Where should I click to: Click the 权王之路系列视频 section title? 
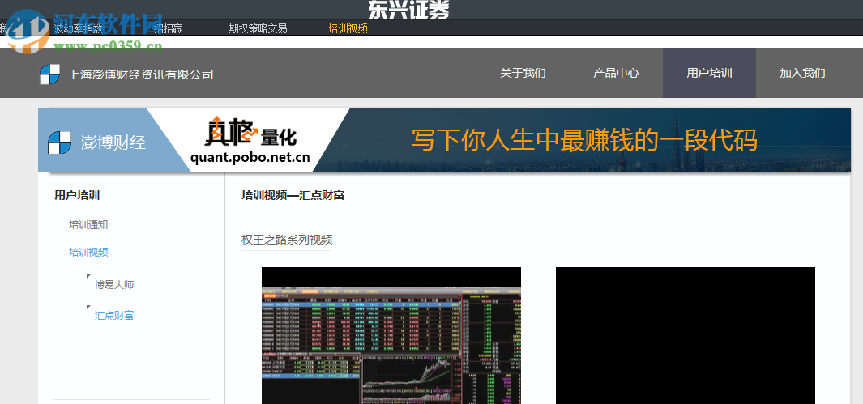[x=287, y=240]
